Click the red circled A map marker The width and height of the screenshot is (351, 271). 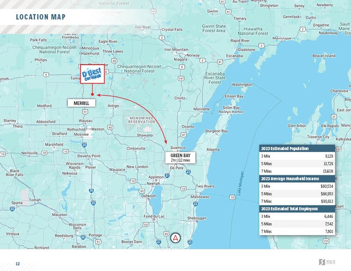coord(175,238)
